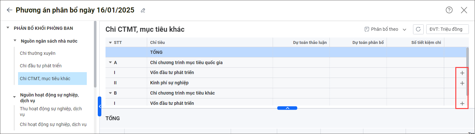This screenshot has width=475, height=134.
Task: Click the refresh icon beside Phân bổ theo
Action: (418, 29)
